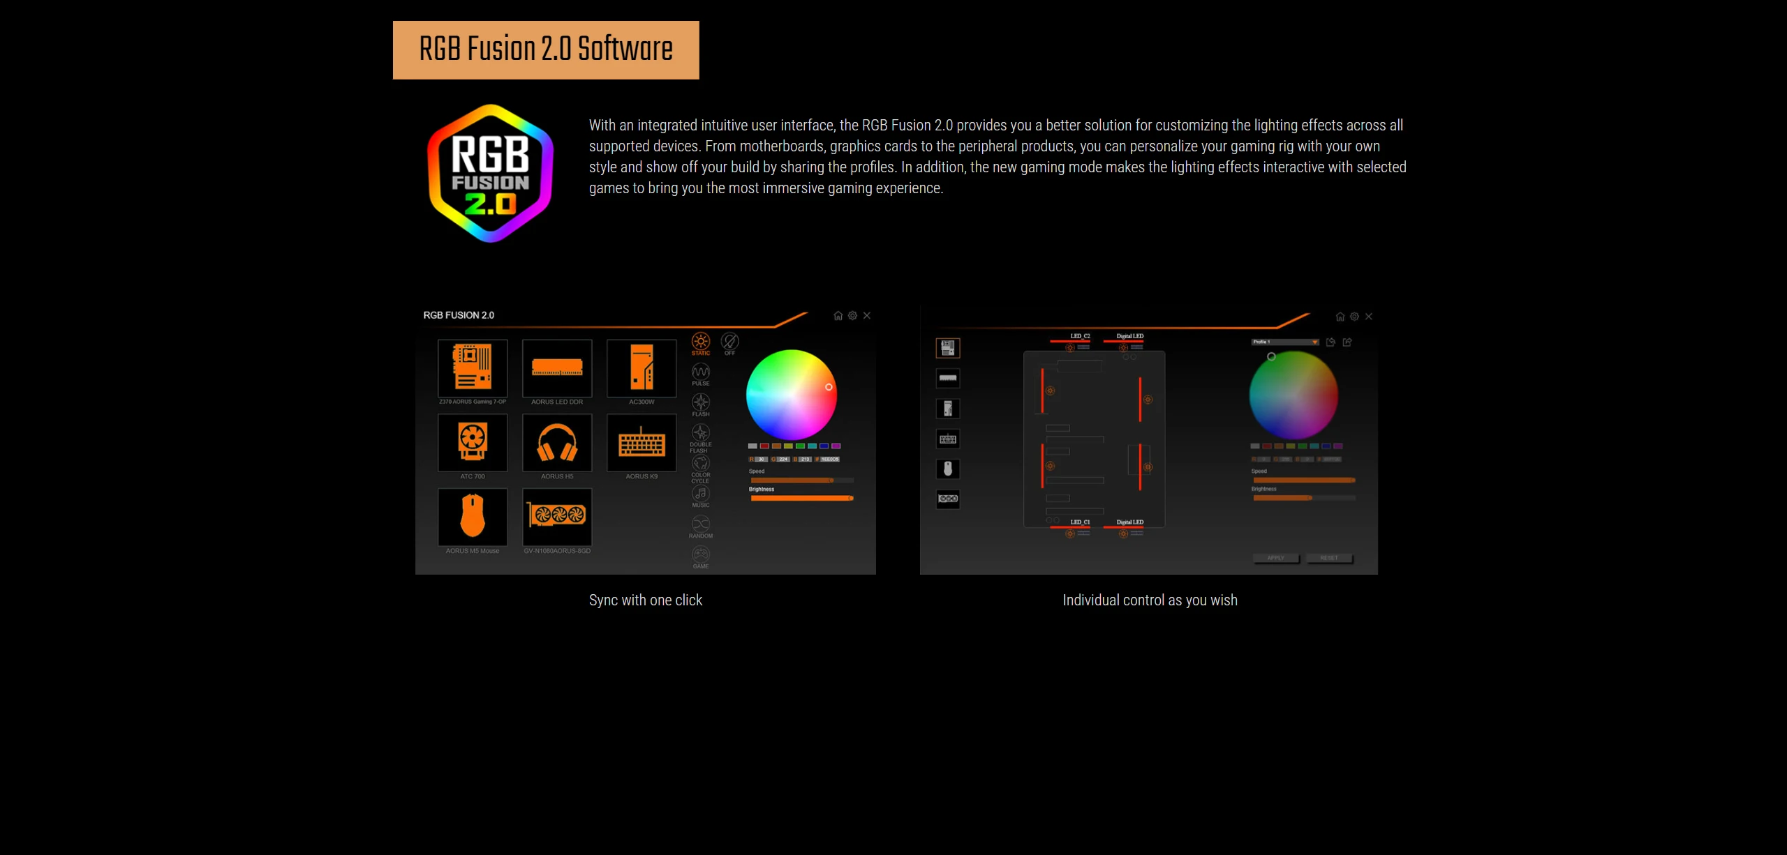This screenshot has width=1787, height=855.
Task: Select graphics card in the individual control sidebar
Action: [x=948, y=499]
